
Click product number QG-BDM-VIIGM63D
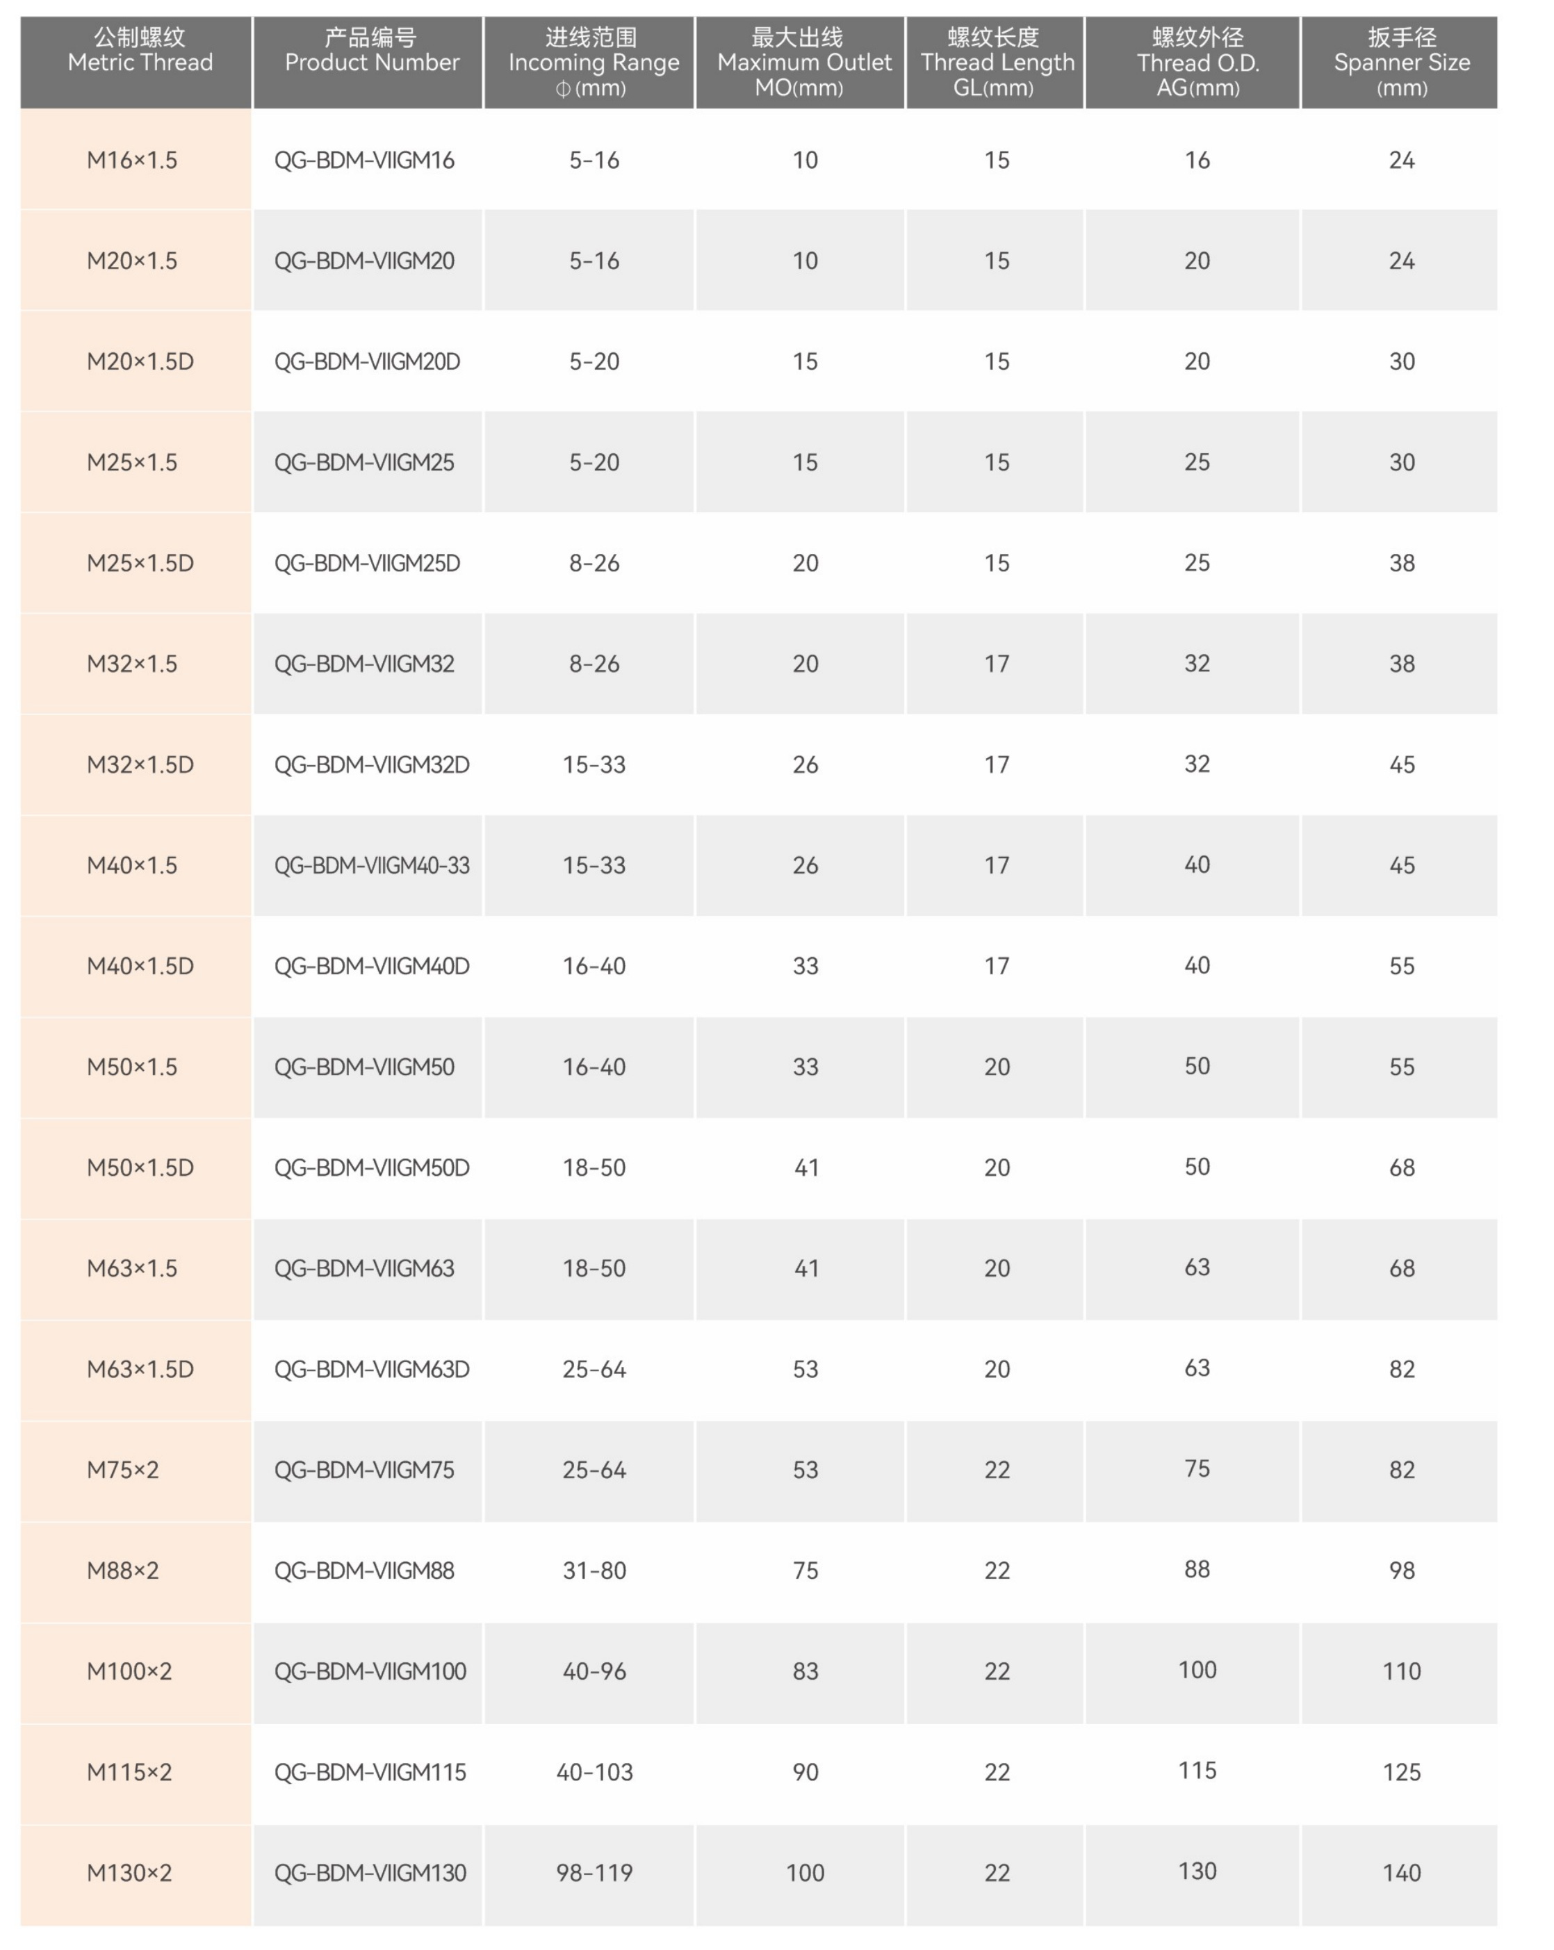point(372,1369)
